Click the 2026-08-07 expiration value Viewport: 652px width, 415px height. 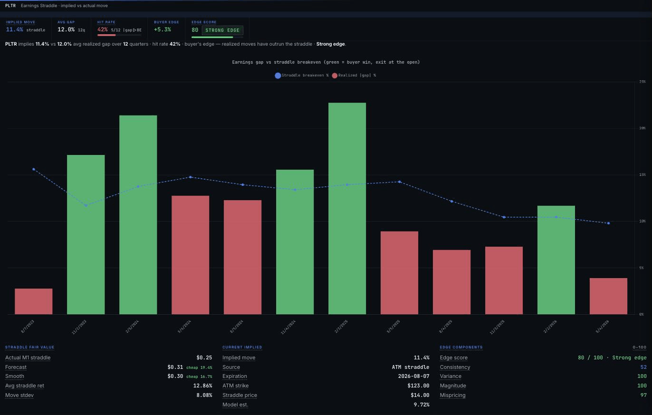click(413, 376)
